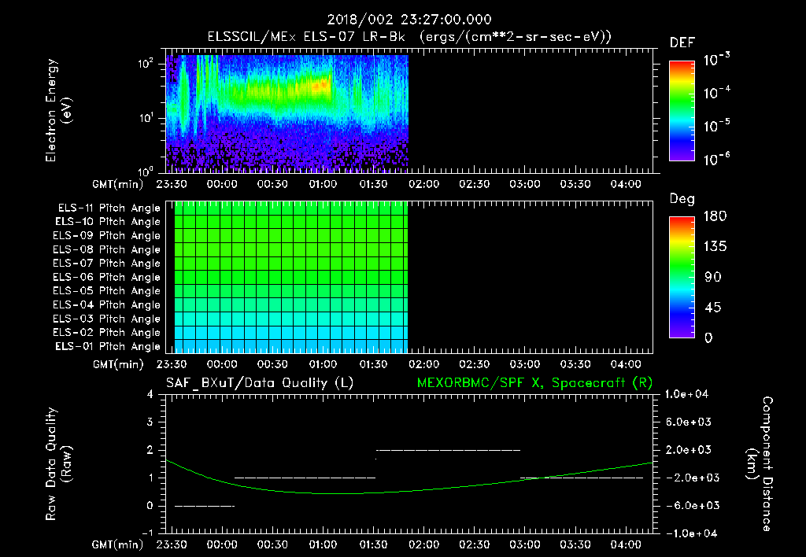Select the 'ELS-11 Pitch Angle' row label
The image size is (806, 557).
109,208
